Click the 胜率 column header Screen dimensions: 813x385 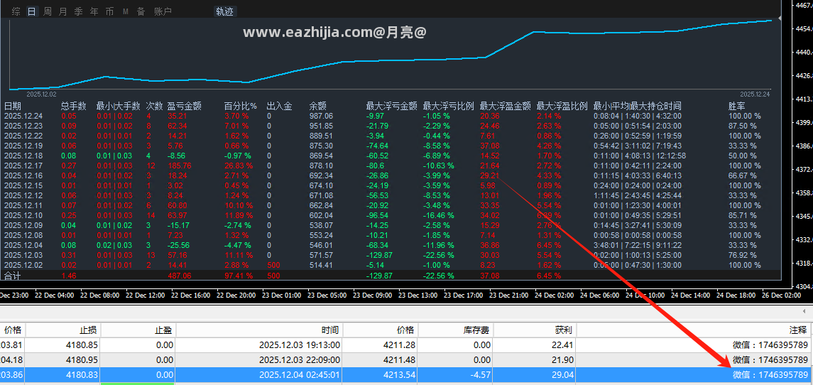[x=737, y=107]
